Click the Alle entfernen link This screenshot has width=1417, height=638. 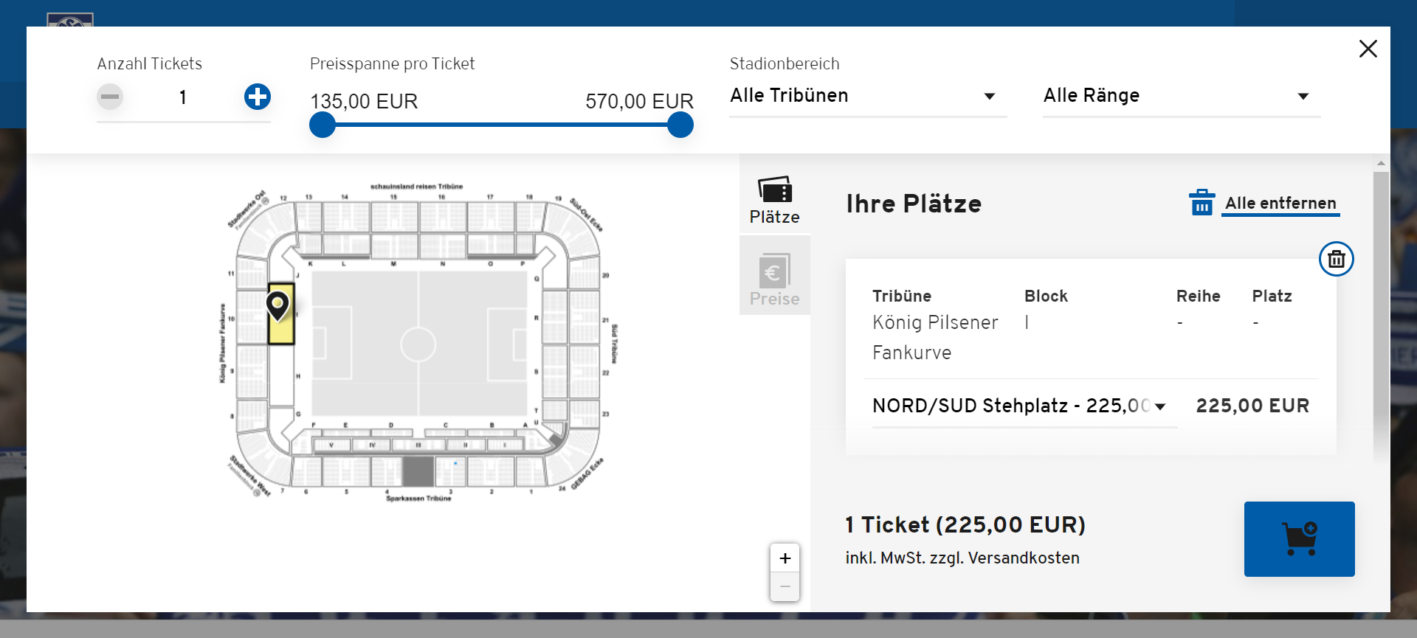coord(1280,204)
